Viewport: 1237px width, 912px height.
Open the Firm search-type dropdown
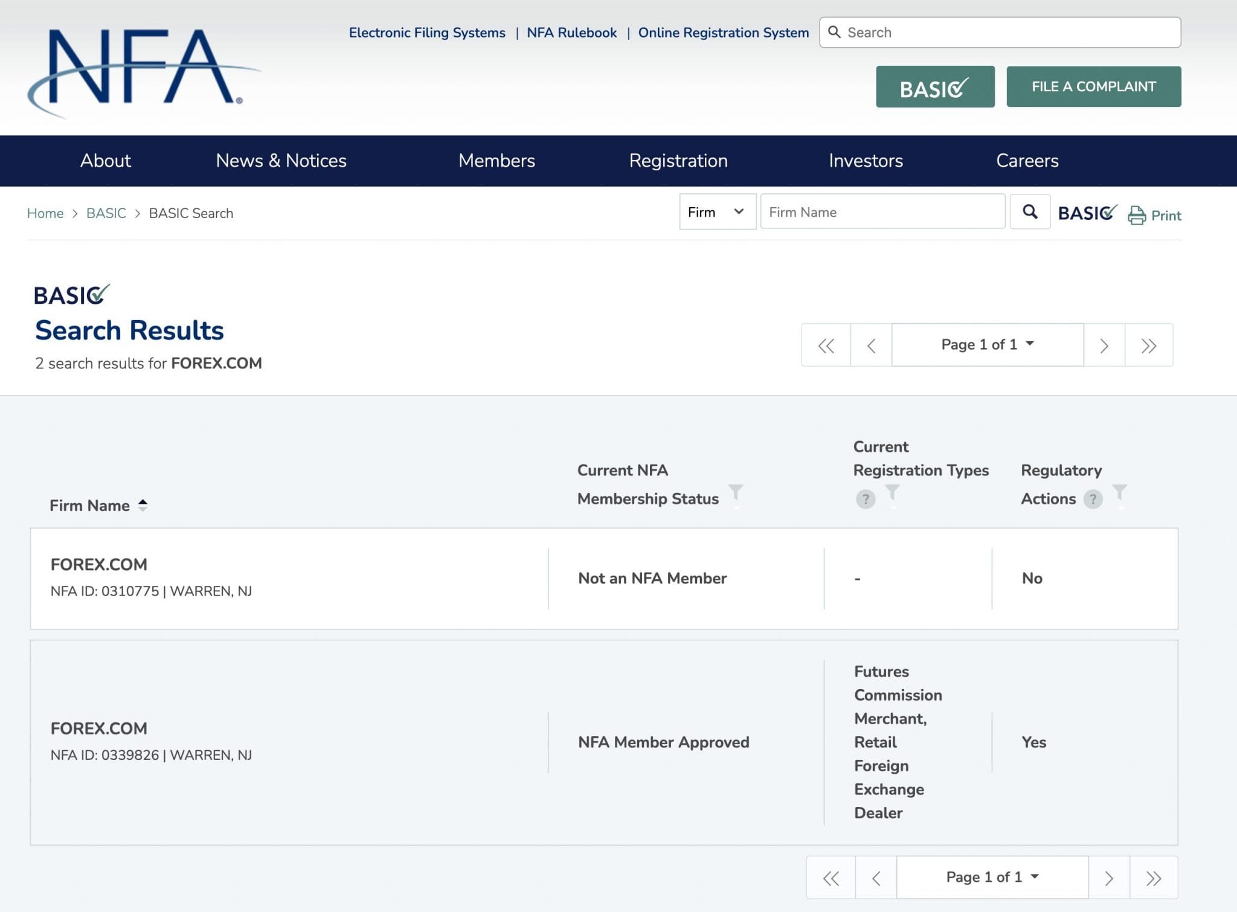pos(717,212)
